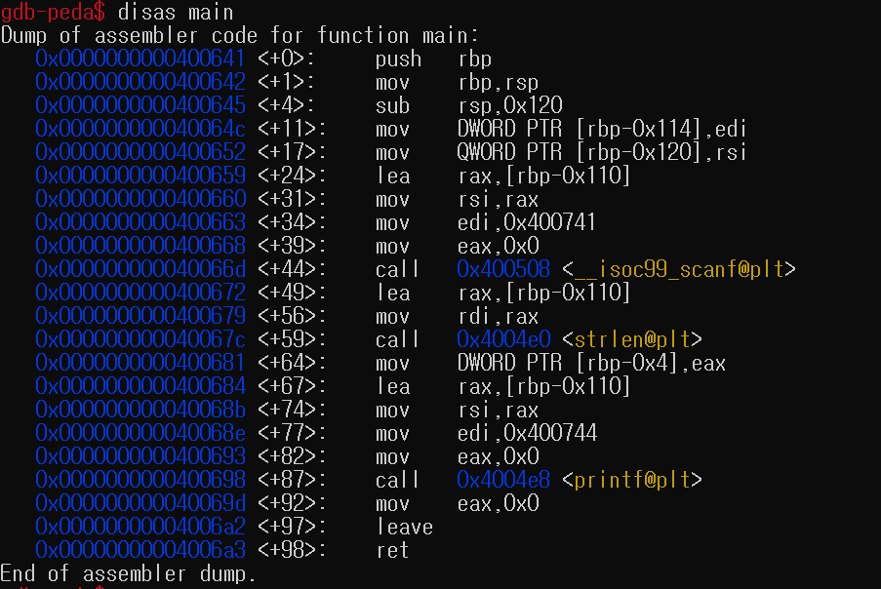Click the 'edi,0x400744' operand
Image resolution: width=881 pixels, height=589 pixels.
(x=527, y=434)
